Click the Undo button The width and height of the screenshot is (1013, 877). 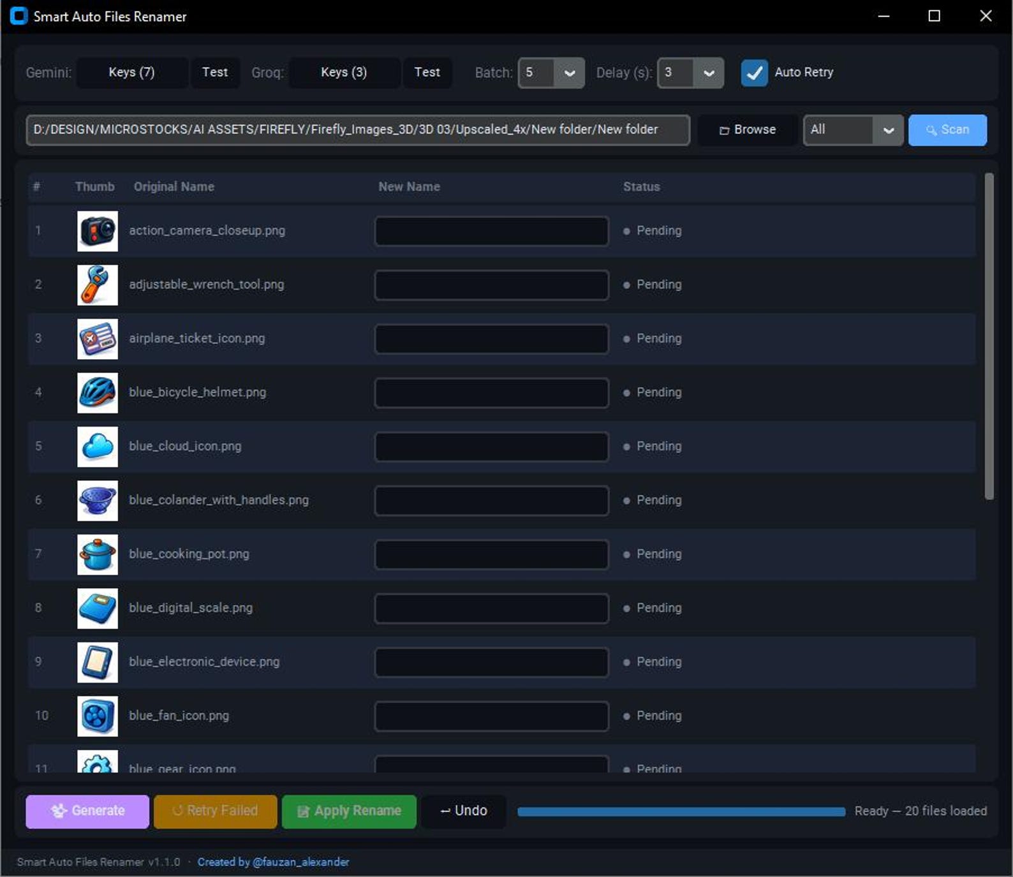(x=464, y=811)
